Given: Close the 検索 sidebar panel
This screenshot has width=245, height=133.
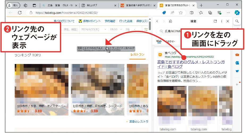Looking at the screenshot, I should (x=228, y=21).
